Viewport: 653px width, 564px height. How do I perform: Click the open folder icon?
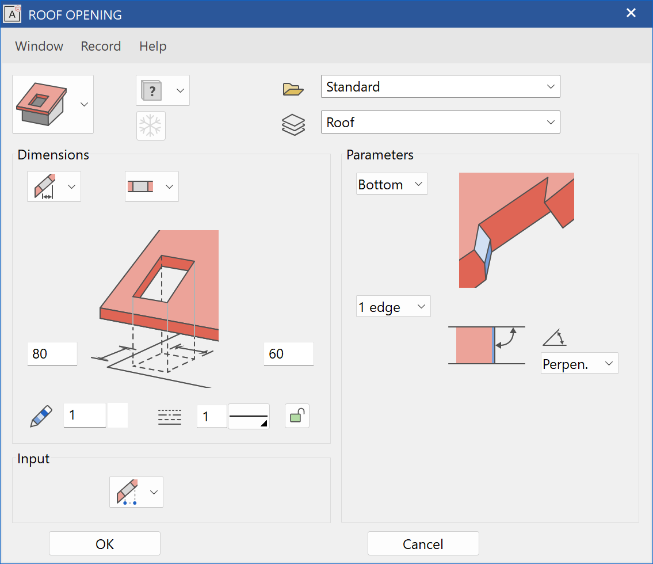[x=293, y=89]
